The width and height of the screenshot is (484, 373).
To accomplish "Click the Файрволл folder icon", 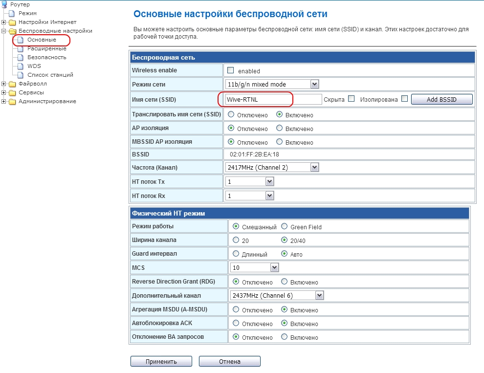I will click(12, 84).
